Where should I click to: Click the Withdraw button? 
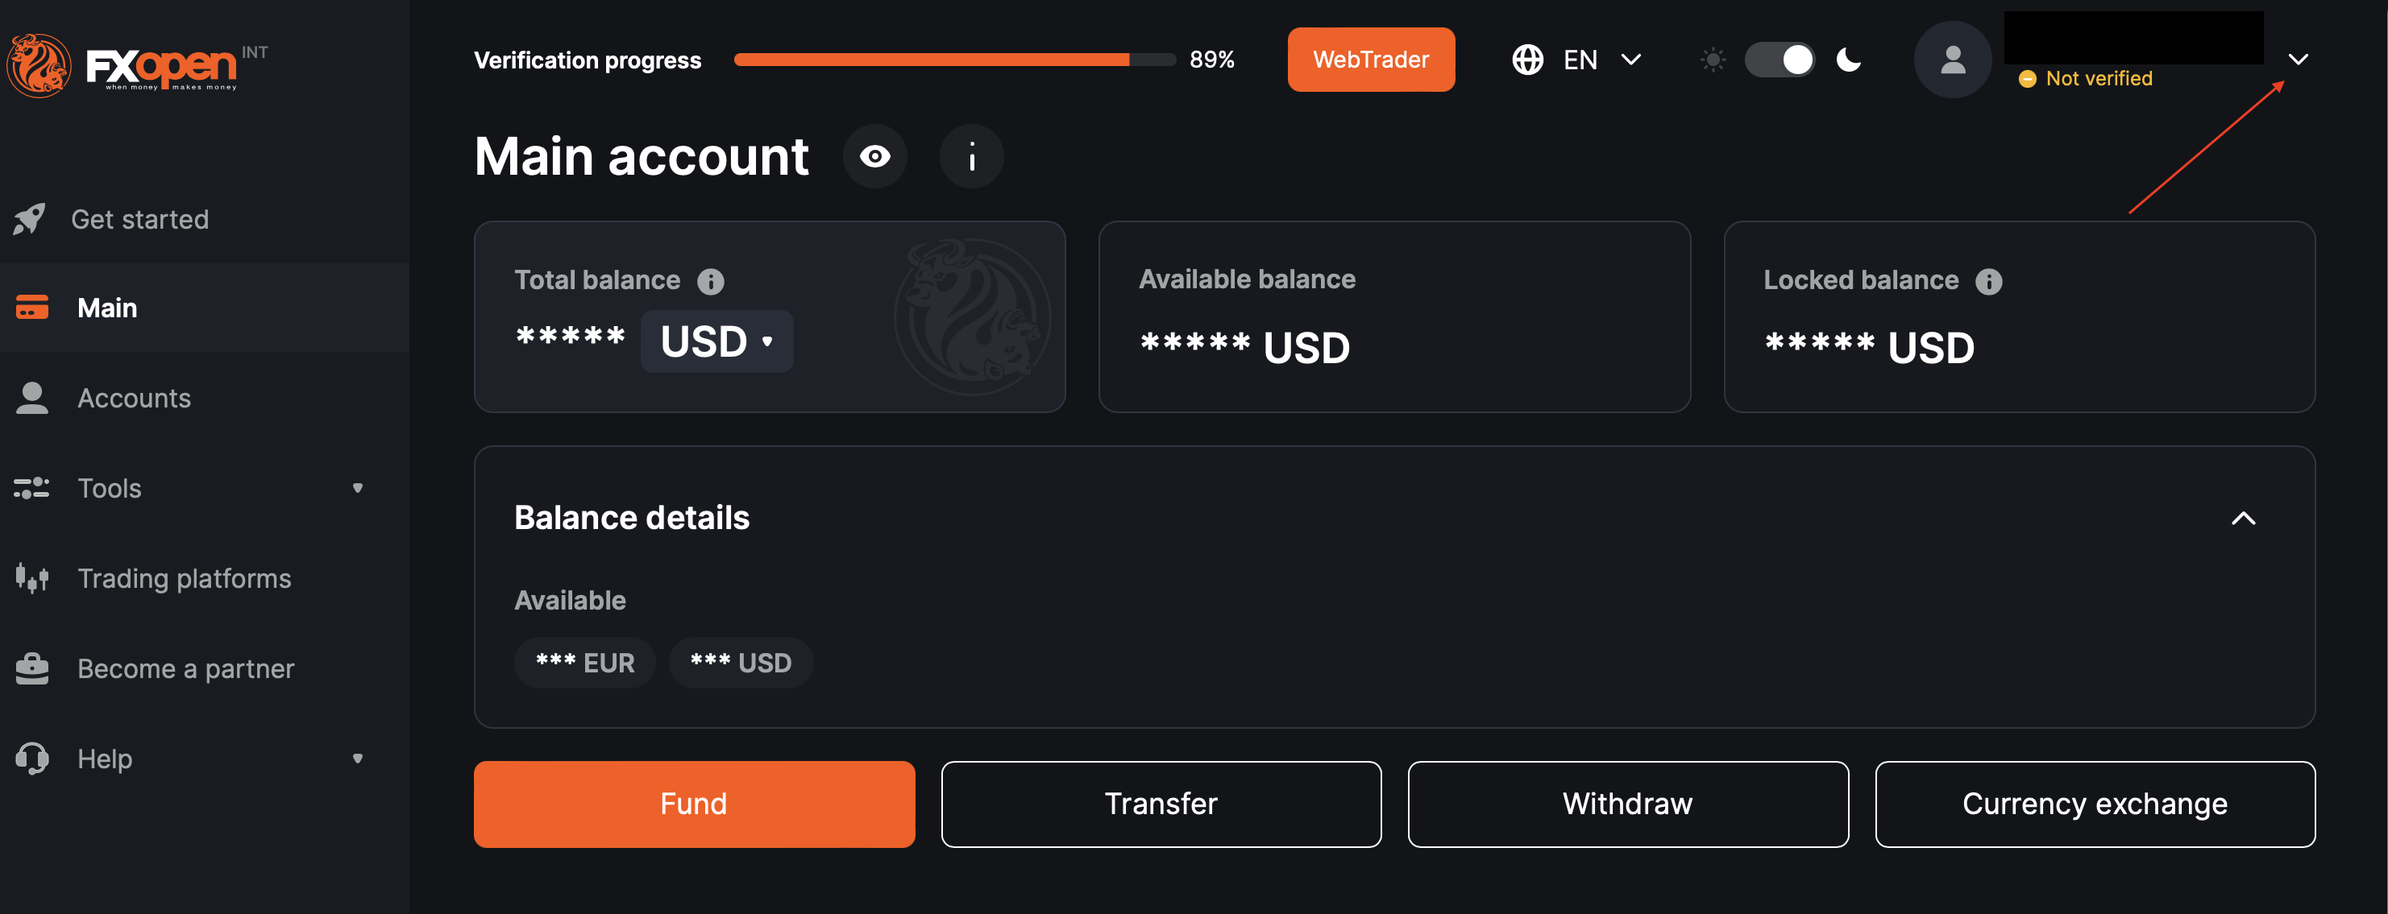[x=1628, y=804]
